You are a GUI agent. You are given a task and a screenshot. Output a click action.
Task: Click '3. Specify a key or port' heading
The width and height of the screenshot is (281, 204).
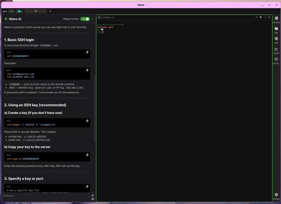tap(24, 179)
